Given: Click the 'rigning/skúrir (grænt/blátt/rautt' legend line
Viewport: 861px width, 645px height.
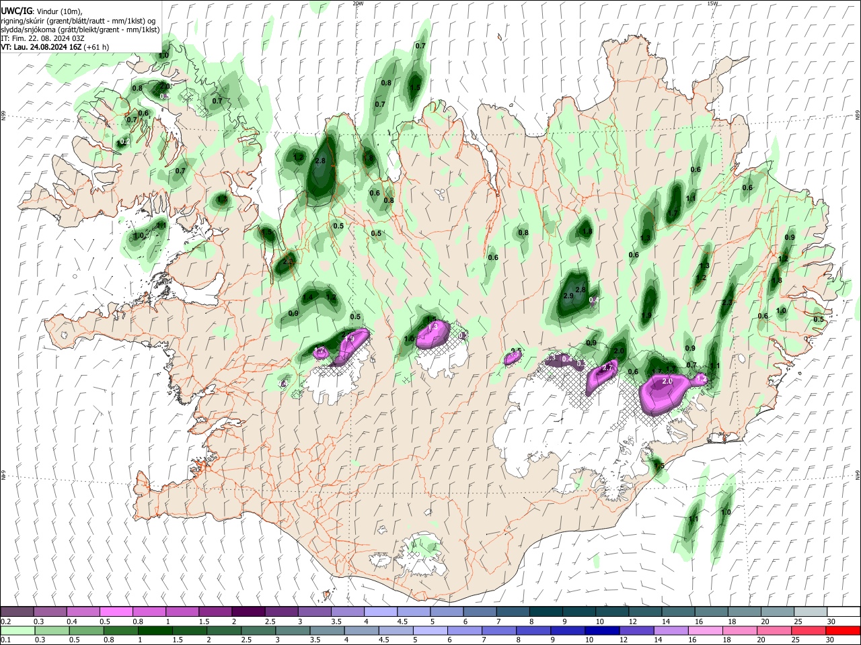Looking at the screenshot, I should 79,21.
